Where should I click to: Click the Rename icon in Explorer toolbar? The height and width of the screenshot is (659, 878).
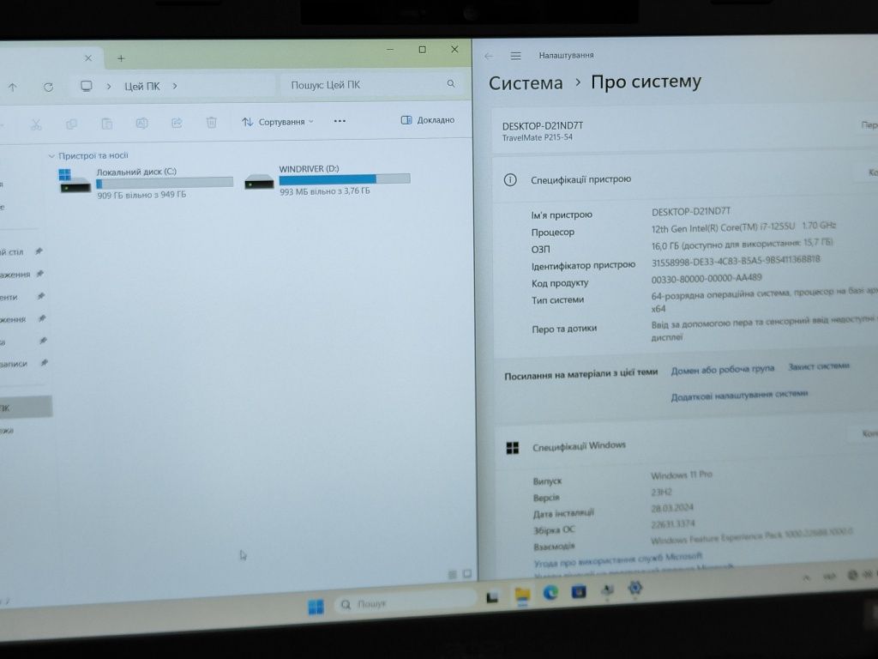point(141,123)
